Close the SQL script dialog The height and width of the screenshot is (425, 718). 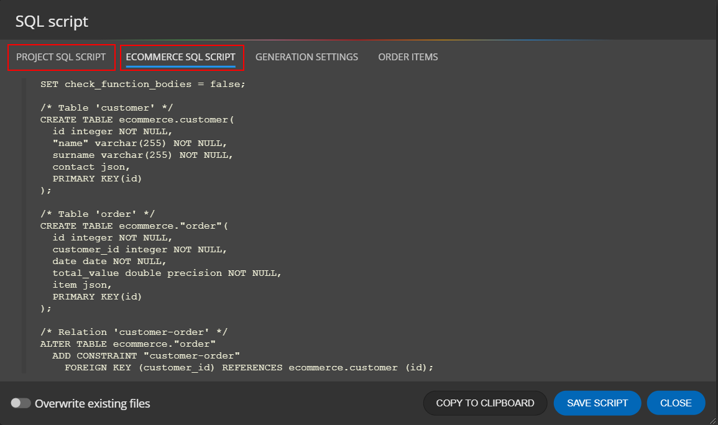tap(676, 403)
